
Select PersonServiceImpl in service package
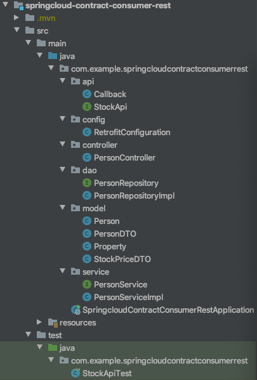(128, 297)
